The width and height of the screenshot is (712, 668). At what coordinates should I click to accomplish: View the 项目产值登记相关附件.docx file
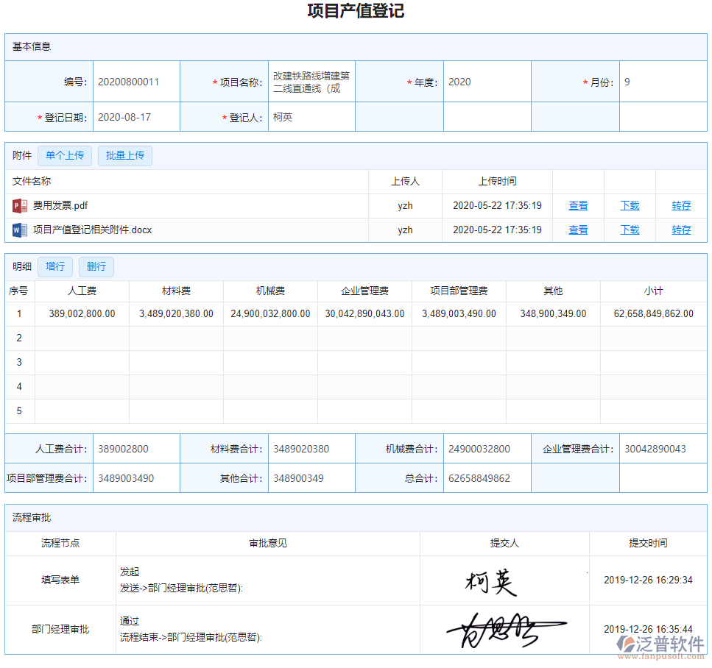click(578, 230)
